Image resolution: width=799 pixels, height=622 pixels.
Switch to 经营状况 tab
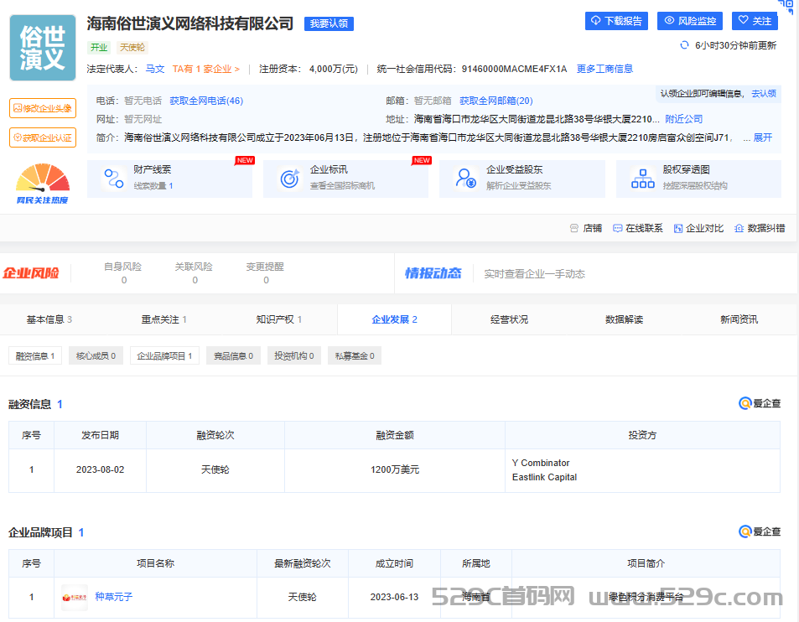[509, 319]
